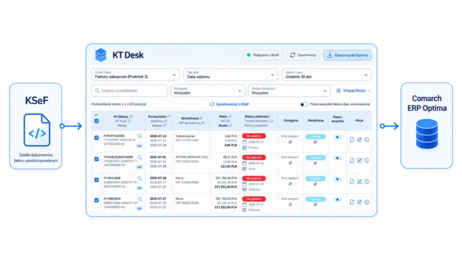Screen dimensions: 462x260
Task: Edit category for invoice FV 904/2026
Action: (x=290, y=184)
